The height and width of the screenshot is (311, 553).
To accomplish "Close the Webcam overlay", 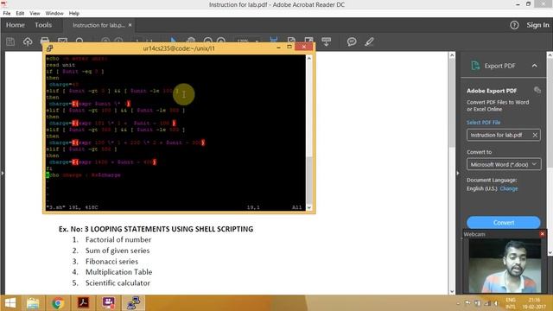I will pyautogui.click(x=543, y=234).
